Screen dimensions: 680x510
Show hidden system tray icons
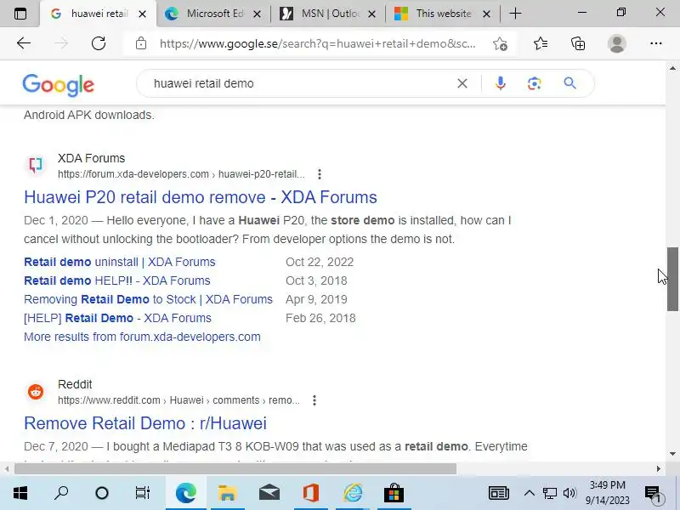click(x=529, y=493)
